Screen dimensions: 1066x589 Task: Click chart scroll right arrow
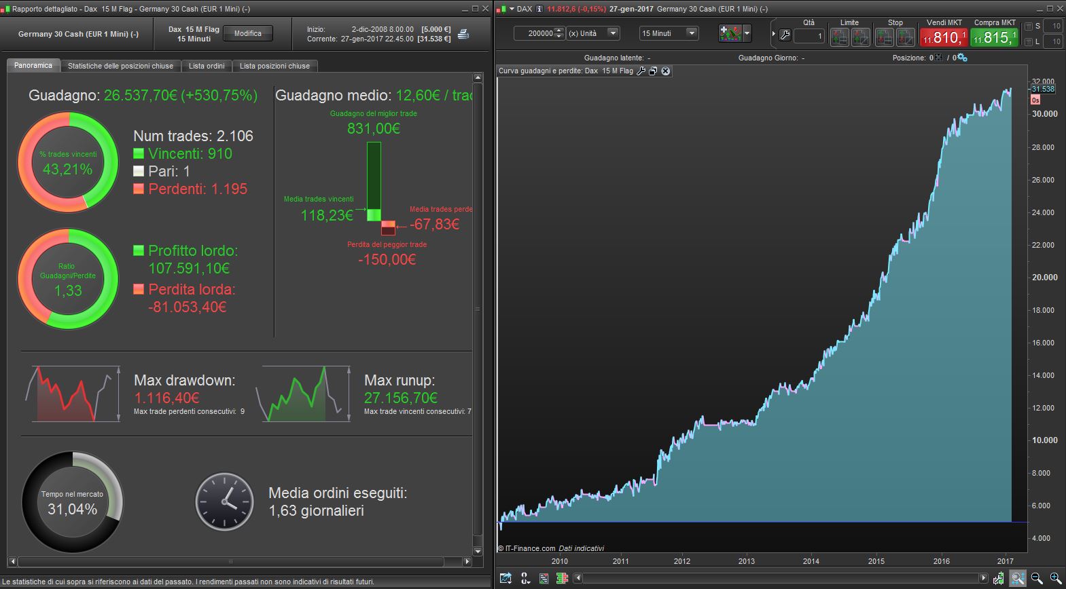pyautogui.click(x=983, y=578)
